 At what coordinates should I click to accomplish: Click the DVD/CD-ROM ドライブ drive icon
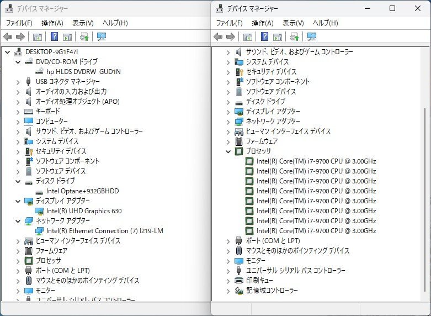29,62
